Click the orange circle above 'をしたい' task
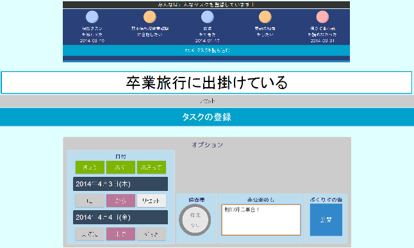 click(x=265, y=17)
